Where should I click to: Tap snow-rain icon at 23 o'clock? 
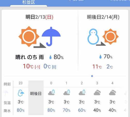[21, 93]
